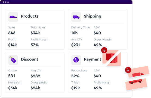Viewport: 151px width, 98px height.
Task: Open the Products card heading
Action: pos(30,16)
